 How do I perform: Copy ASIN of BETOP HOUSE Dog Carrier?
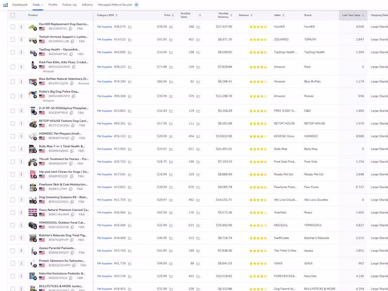(73, 126)
